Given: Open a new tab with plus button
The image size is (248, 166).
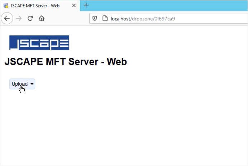Looking at the screenshot, I should [x=86, y=5].
